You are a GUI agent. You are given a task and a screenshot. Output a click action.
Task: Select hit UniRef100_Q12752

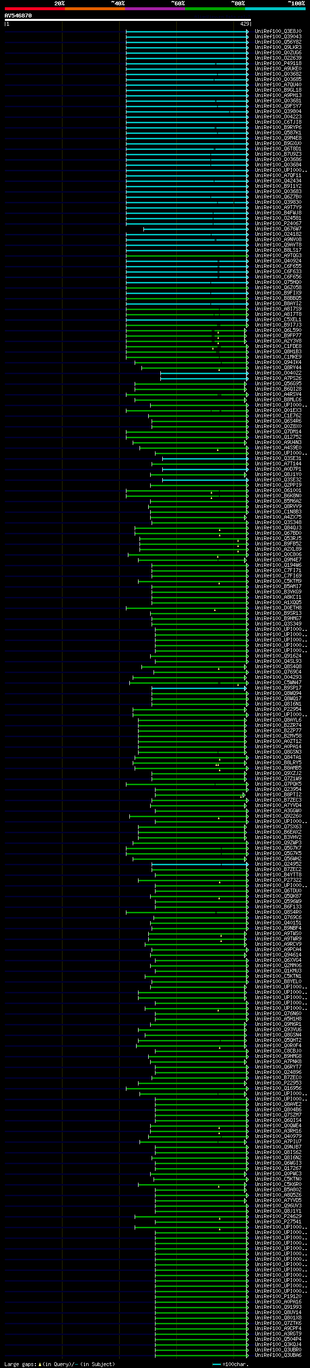[278, 437]
